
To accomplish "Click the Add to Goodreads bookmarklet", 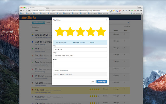I will pos(115,13).
